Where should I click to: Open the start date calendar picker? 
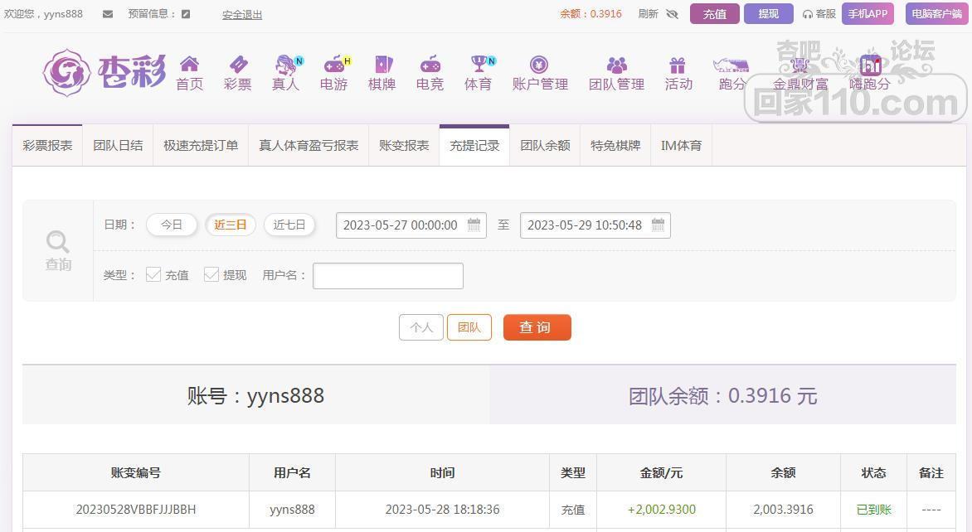pyautogui.click(x=474, y=225)
